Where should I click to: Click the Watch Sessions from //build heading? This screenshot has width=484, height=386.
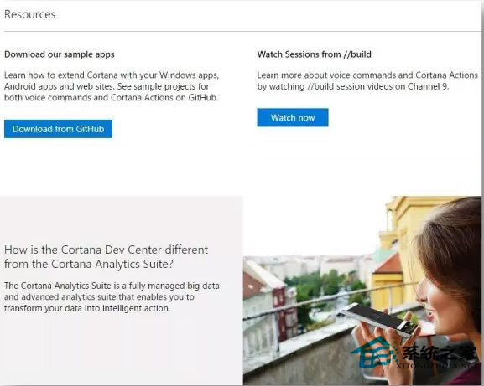(x=315, y=54)
